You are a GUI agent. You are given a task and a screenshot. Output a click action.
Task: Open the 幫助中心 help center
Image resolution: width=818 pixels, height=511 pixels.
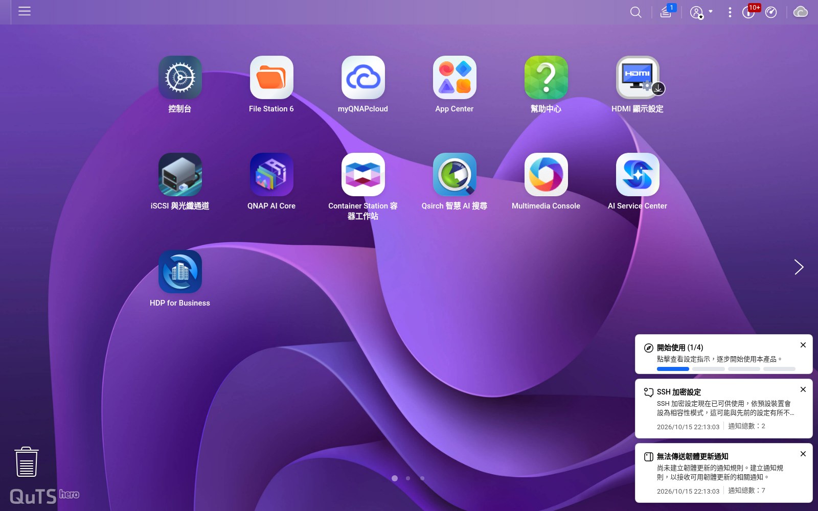546,78
